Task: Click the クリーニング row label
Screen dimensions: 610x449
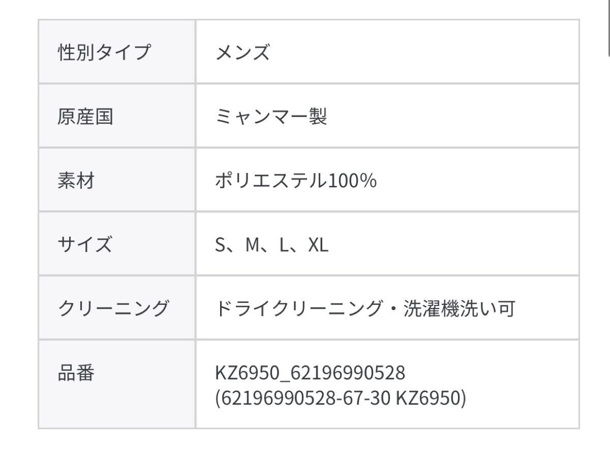Action: coord(113,308)
